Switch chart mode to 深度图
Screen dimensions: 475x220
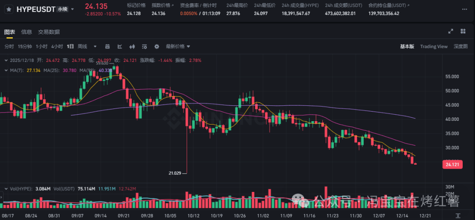click(460, 47)
